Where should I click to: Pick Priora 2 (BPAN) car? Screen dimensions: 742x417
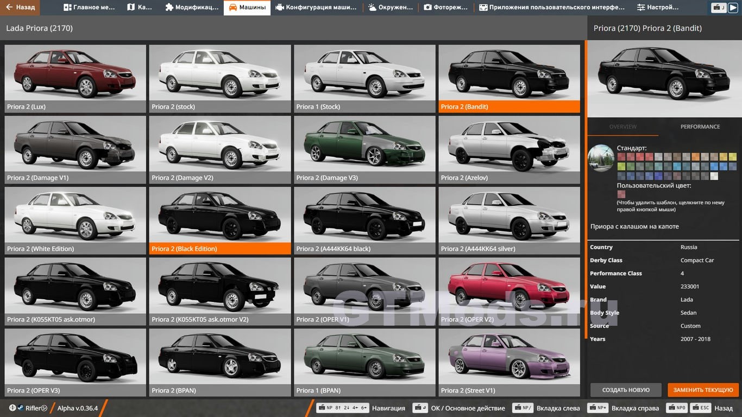tap(220, 362)
